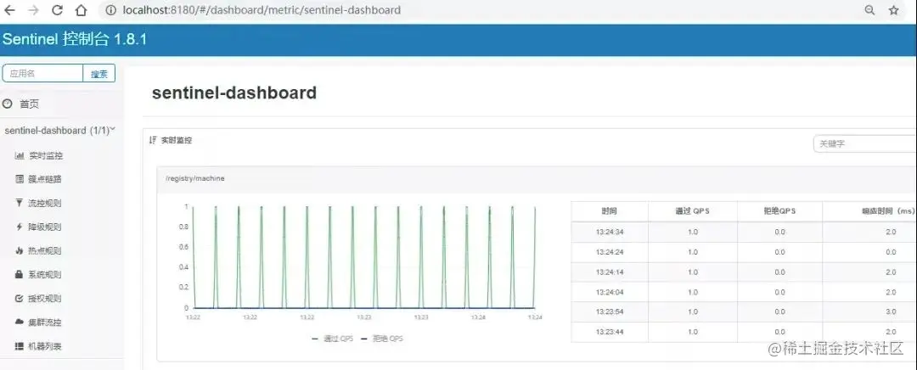This screenshot has height=370, width=917.
Task: Click the sort icon beside 实时监控 panel title
Action: (153, 140)
